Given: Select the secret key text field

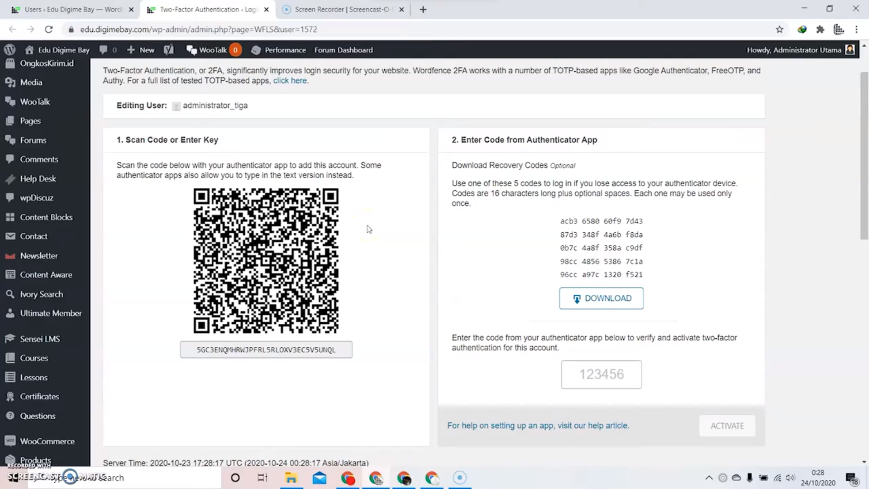Looking at the screenshot, I should click(x=266, y=350).
